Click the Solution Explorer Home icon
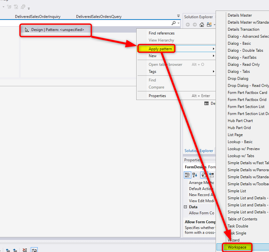This screenshot has width=269, height=252. pyautogui.click(x=202, y=25)
